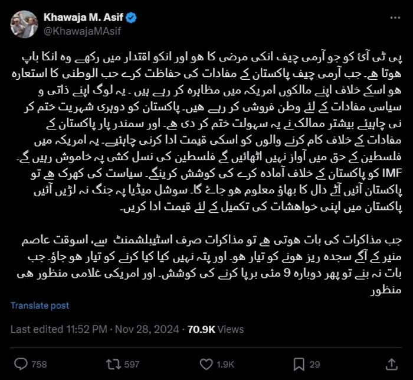The height and width of the screenshot is (380, 413).
Task: Click the 758 replies count
Action: click(38, 364)
